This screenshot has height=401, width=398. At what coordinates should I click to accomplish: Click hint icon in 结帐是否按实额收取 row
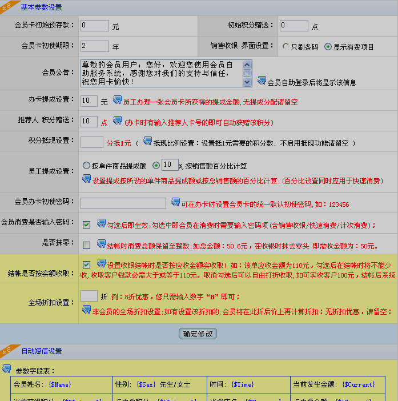coord(101,263)
